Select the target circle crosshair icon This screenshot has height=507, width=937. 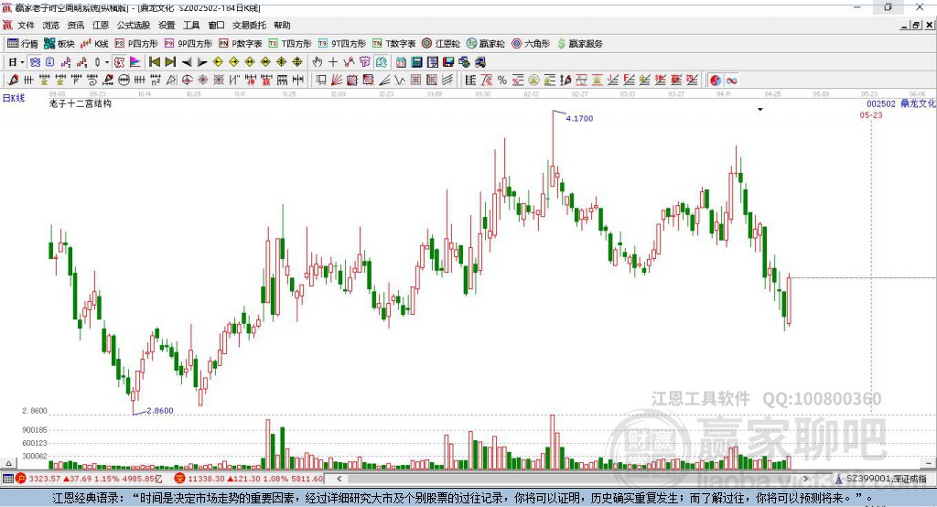[x=187, y=80]
